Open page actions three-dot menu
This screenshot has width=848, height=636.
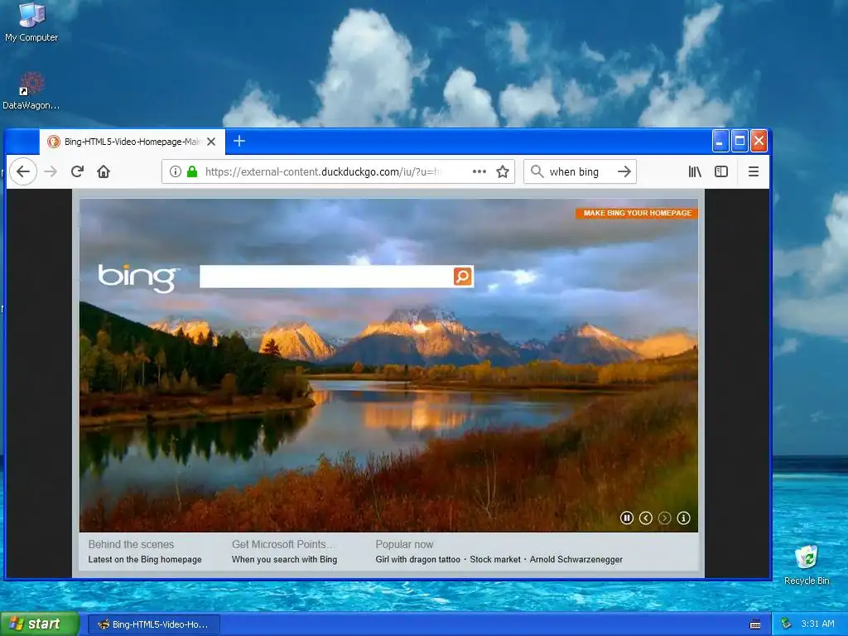point(479,171)
